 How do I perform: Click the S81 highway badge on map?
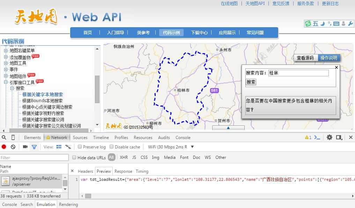tap(214, 91)
